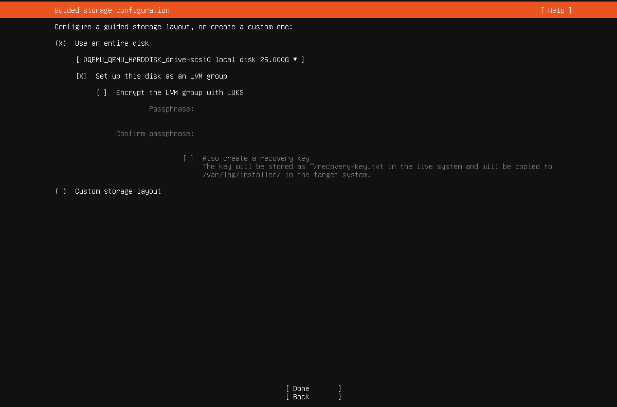Click the 'Also create a recovery key' label

point(256,158)
